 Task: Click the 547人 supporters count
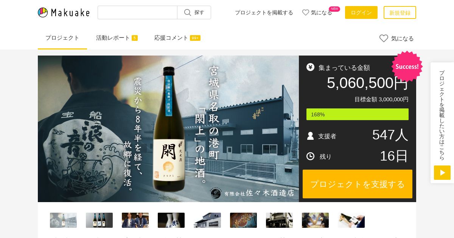(x=390, y=135)
